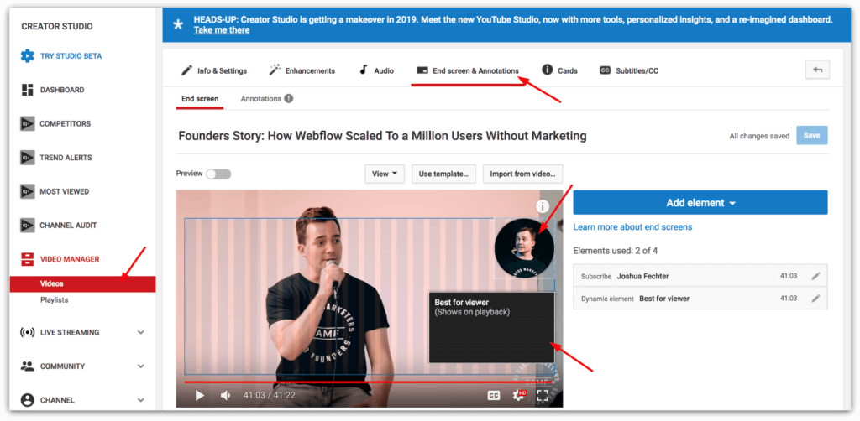Open Competitors in the sidebar
The image size is (860, 421).
(65, 124)
